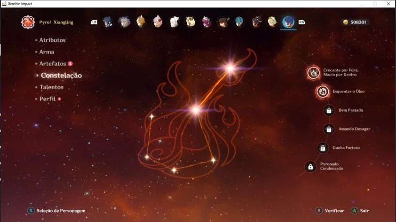Screen dimensions: 396x222
Task: Click the Esquentar o Óleo label
Action: (348, 92)
